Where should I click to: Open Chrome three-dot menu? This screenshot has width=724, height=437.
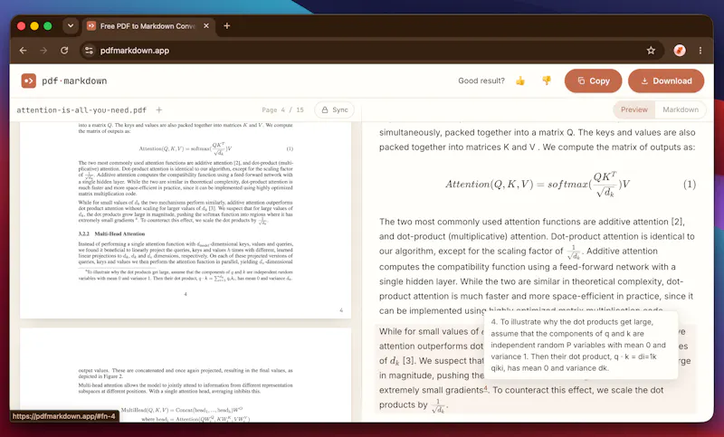[x=700, y=51]
